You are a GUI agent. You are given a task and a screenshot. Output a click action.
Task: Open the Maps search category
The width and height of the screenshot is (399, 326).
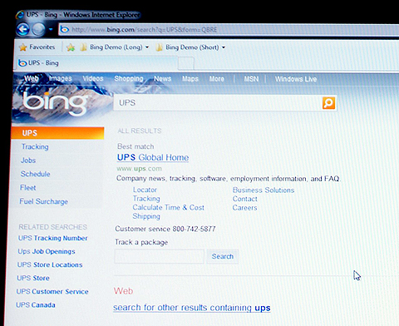190,79
